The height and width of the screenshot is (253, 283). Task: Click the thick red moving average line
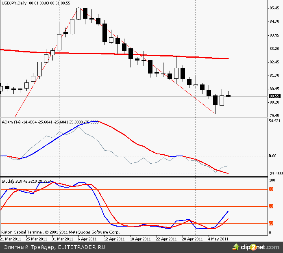(x=122, y=54)
